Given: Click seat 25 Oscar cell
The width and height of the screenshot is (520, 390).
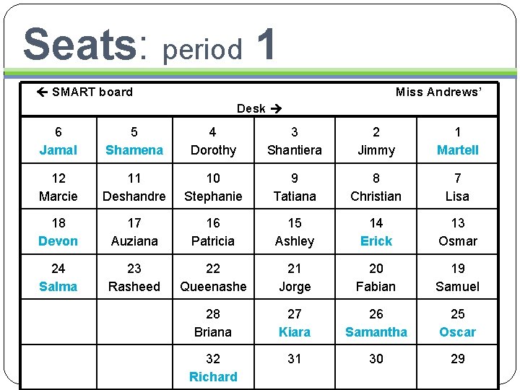Looking at the screenshot, I should click(x=457, y=323).
